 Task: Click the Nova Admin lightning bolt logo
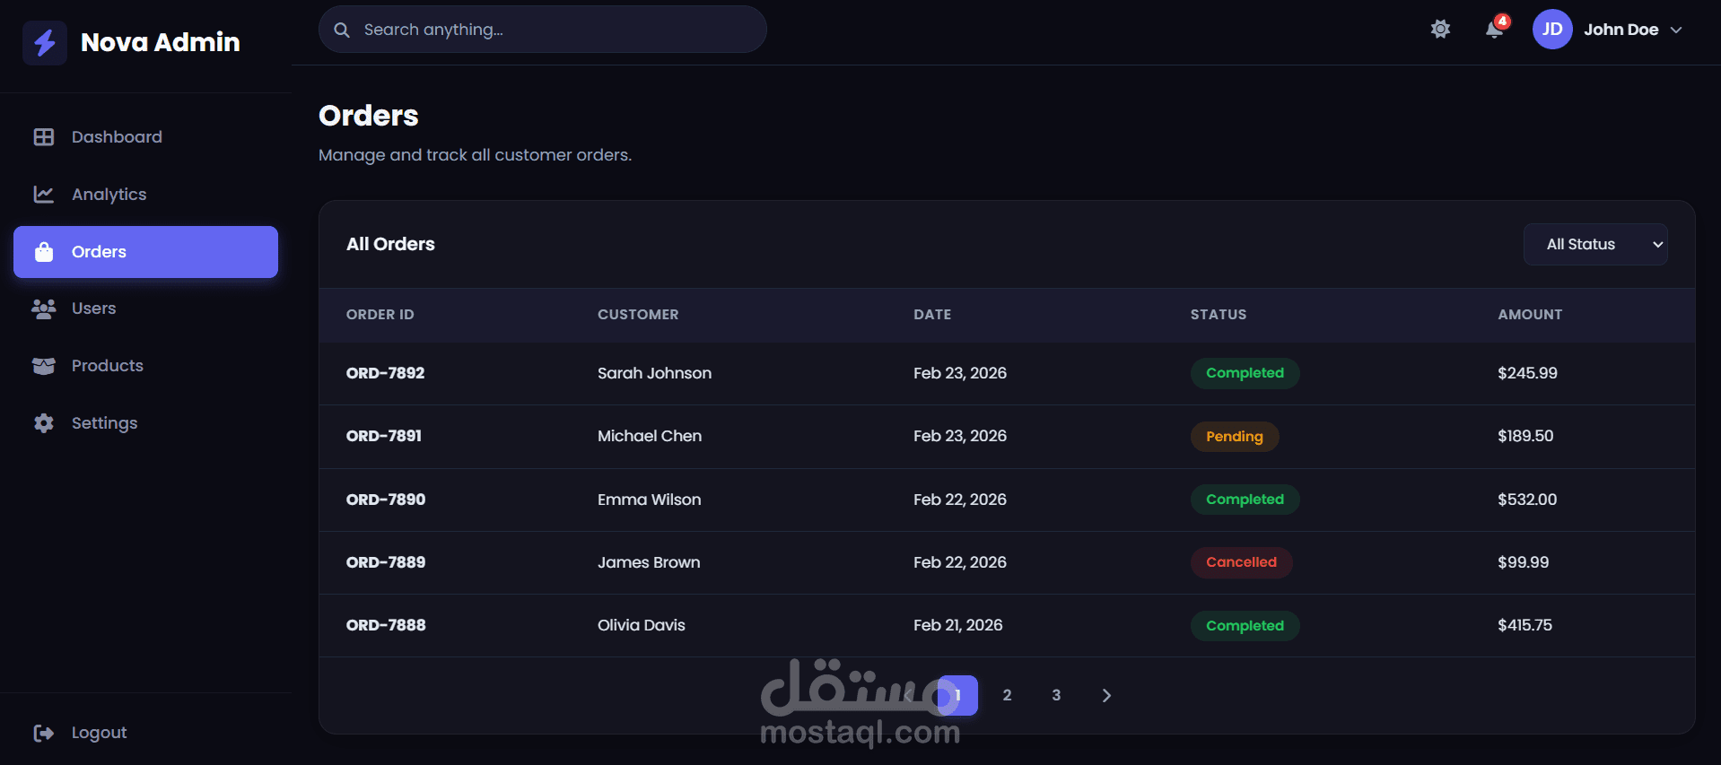click(x=45, y=42)
